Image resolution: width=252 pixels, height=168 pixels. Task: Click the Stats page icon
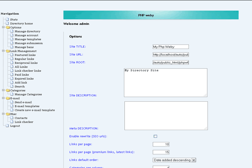point(7,19)
